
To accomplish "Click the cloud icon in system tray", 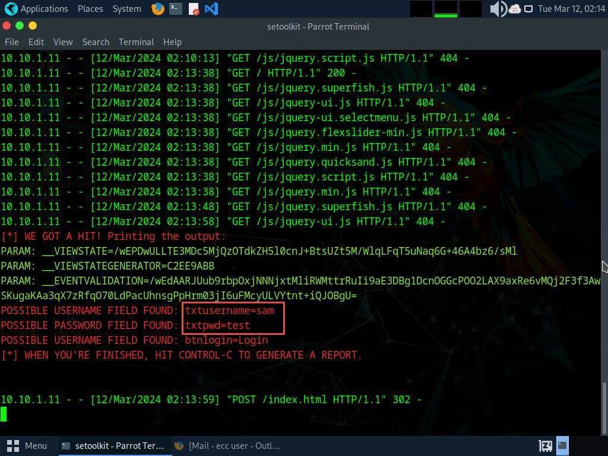I will click(514, 9).
